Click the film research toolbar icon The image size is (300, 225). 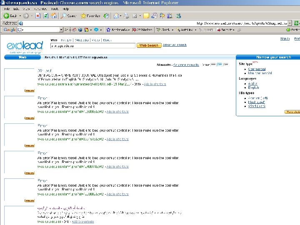pyautogui.click(x=170, y=16)
